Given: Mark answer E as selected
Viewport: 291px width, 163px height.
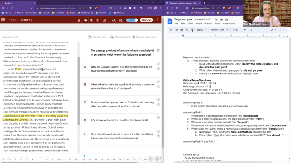Looking at the screenshot, I should click(85, 134).
